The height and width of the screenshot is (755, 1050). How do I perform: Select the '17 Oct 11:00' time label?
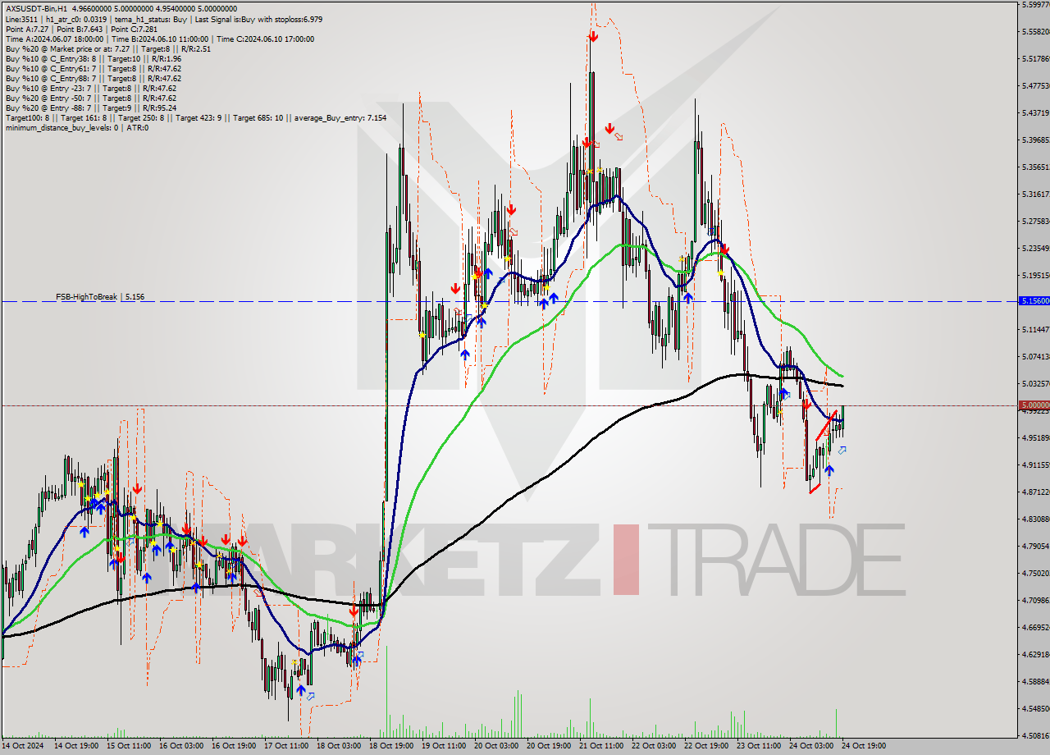[x=286, y=746]
